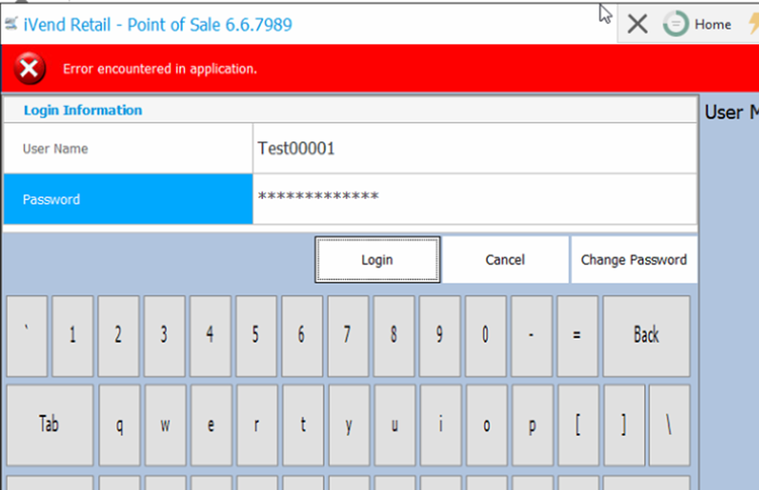Image resolution: width=759 pixels, height=490 pixels.
Task: Click the Login button
Action: (x=378, y=260)
